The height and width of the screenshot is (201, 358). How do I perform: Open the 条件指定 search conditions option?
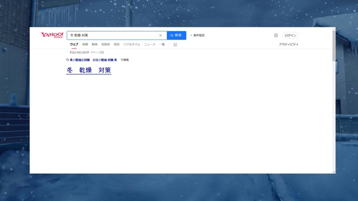pyautogui.click(x=197, y=35)
